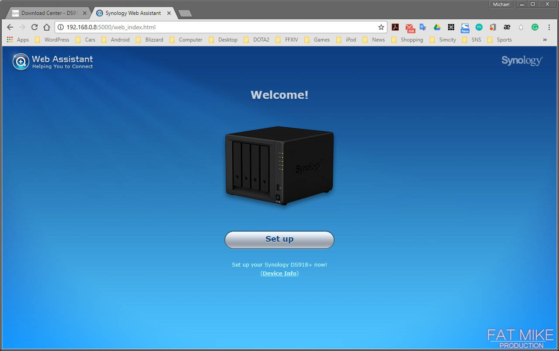The height and width of the screenshot is (351, 559).
Task: Click the browser home icon
Action: click(x=47, y=27)
